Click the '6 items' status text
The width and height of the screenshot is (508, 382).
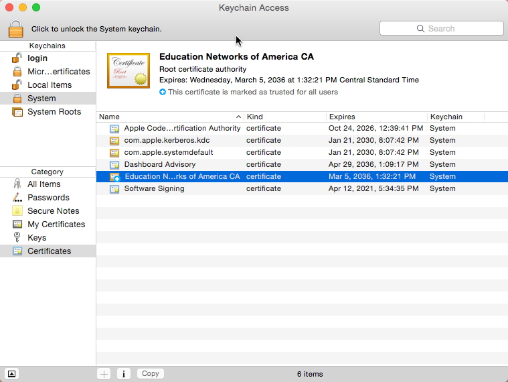tap(310, 374)
